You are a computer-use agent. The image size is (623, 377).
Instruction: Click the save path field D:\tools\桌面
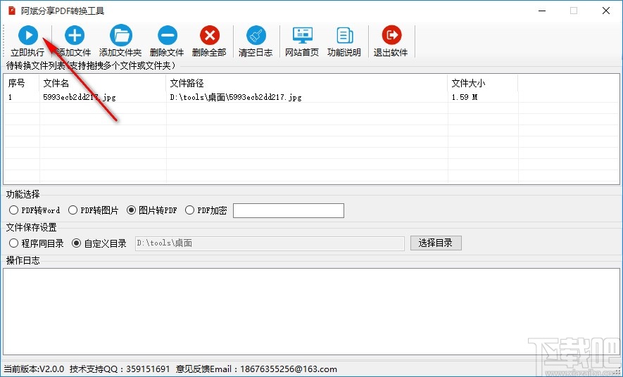tap(270, 243)
